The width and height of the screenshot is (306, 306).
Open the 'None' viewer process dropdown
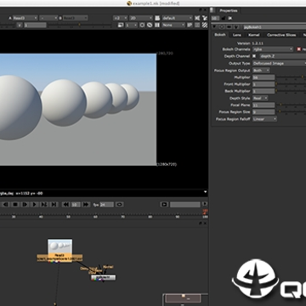(173, 25)
